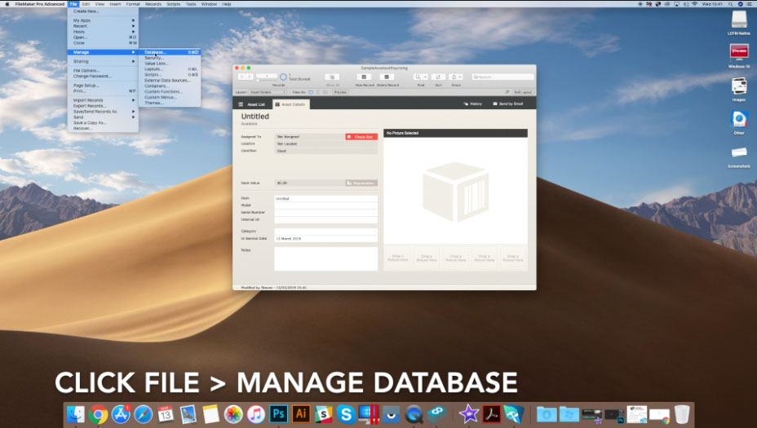The height and width of the screenshot is (428, 757).
Task: Click the Depreciation button
Action: click(x=361, y=183)
